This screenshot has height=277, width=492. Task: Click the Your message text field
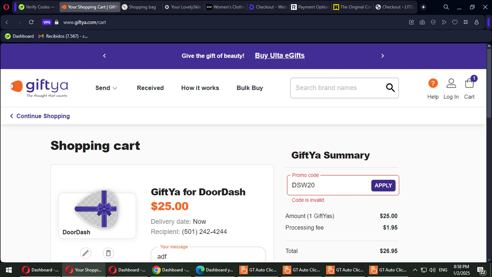[208, 256]
